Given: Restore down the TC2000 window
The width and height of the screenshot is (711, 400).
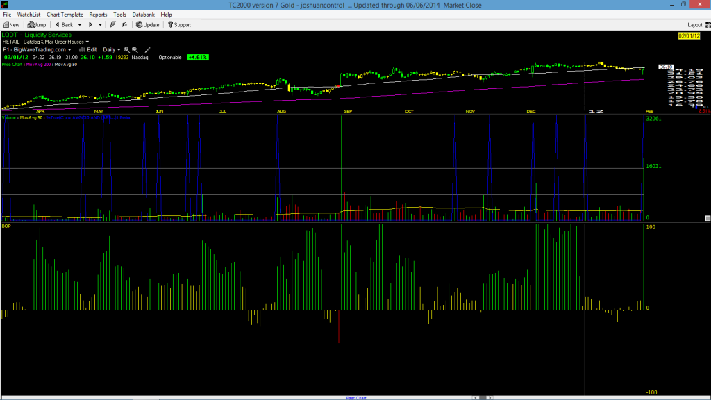Looking at the screenshot, I should [x=683, y=5].
